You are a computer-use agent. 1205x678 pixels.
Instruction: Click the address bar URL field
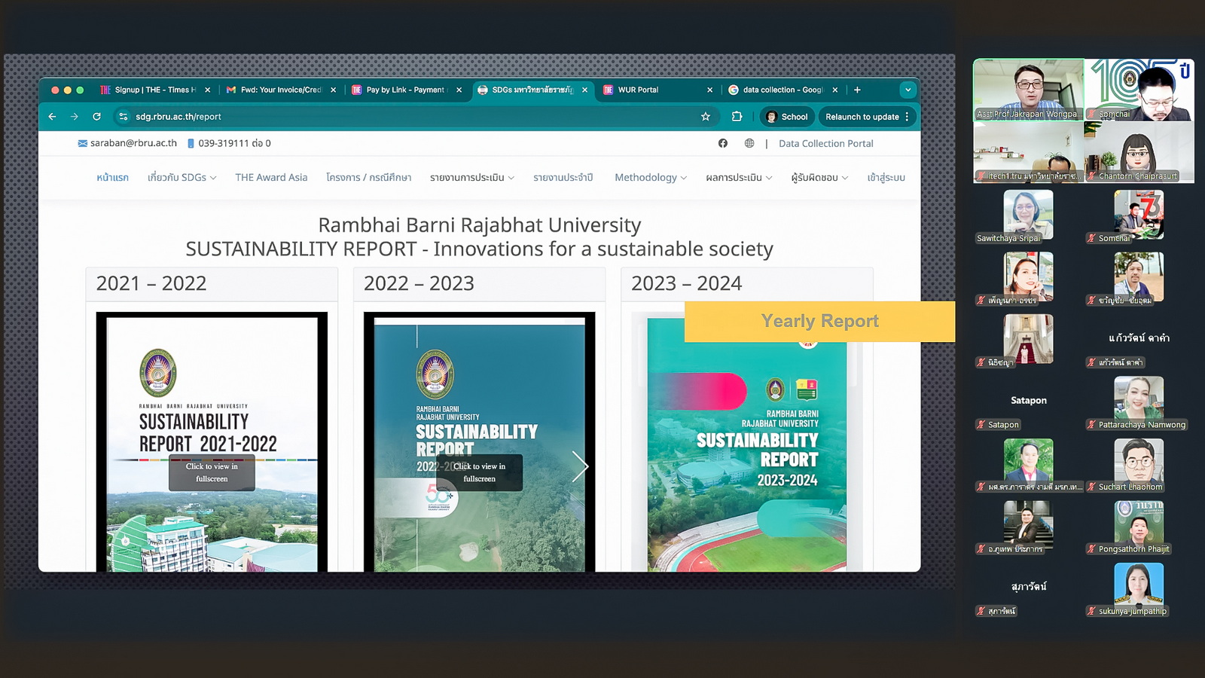tap(377, 117)
